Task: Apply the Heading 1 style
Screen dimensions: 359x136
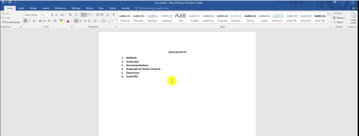Action: (x=153, y=18)
